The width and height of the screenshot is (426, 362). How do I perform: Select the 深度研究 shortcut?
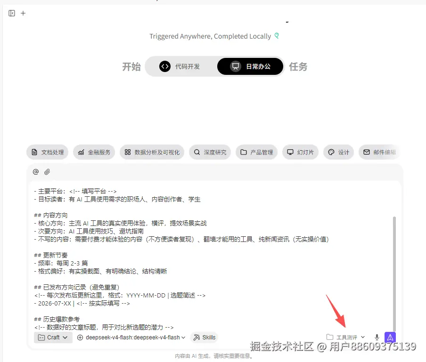(210, 152)
